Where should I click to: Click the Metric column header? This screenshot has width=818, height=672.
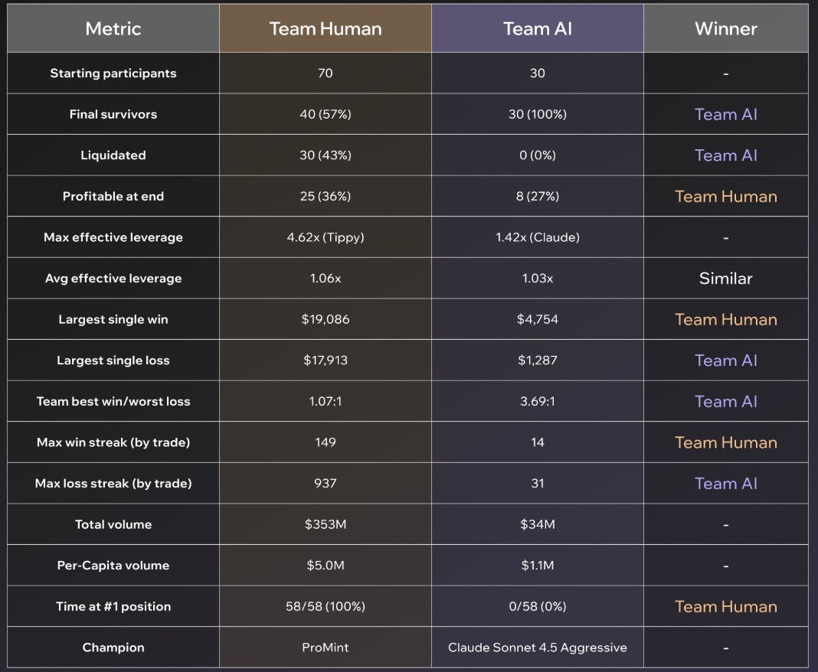(113, 29)
